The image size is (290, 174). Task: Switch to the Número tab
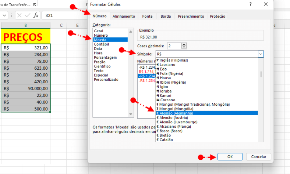(99, 16)
